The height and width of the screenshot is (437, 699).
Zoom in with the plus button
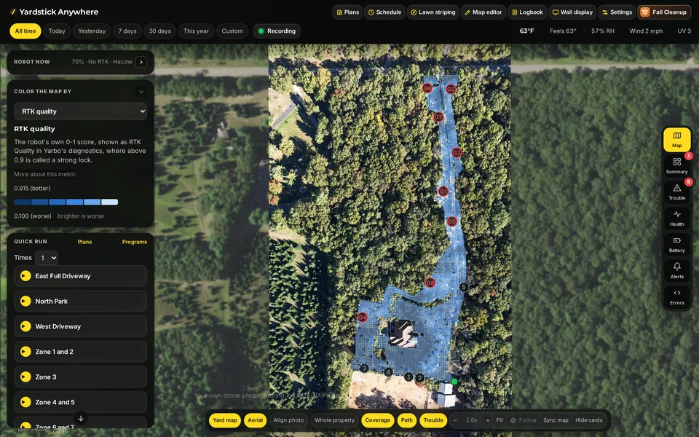coord(488,420)
